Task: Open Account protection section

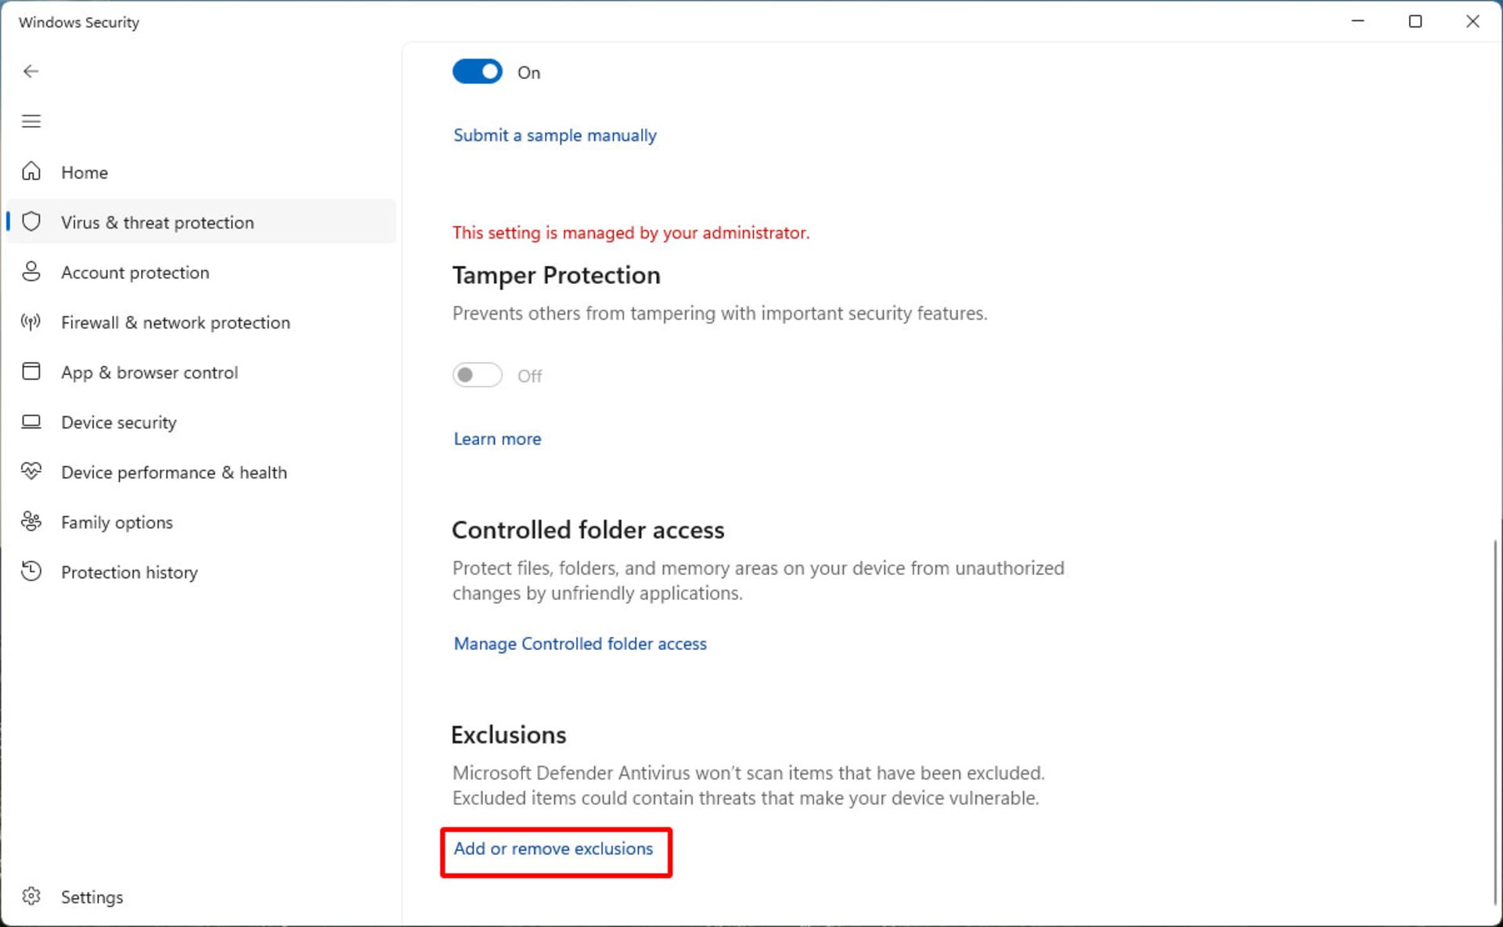Action: (x=201, y=272)
